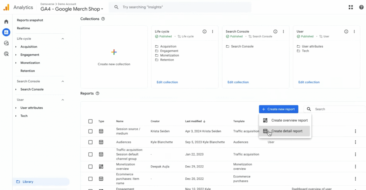366x190 pixels.
Task: Show info for the Life cycle collection
Action: click(204, 31)
